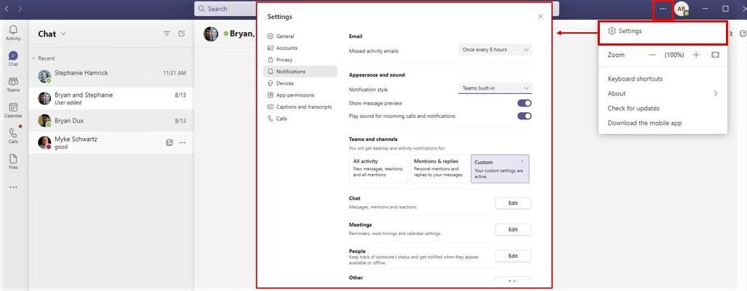Open Myke Schwartz chat
This screenshot has width=747, height=291.
click(x=111, y=142)
